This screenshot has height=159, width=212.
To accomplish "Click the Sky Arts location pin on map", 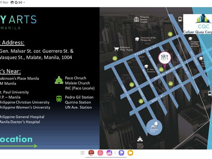I will point(165,58).
